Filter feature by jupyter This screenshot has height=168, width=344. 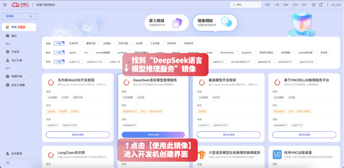coord(73,52)
